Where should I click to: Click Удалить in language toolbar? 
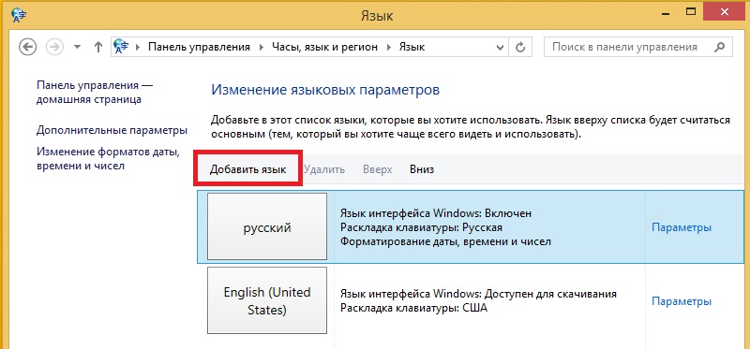(x=324, y=169)
